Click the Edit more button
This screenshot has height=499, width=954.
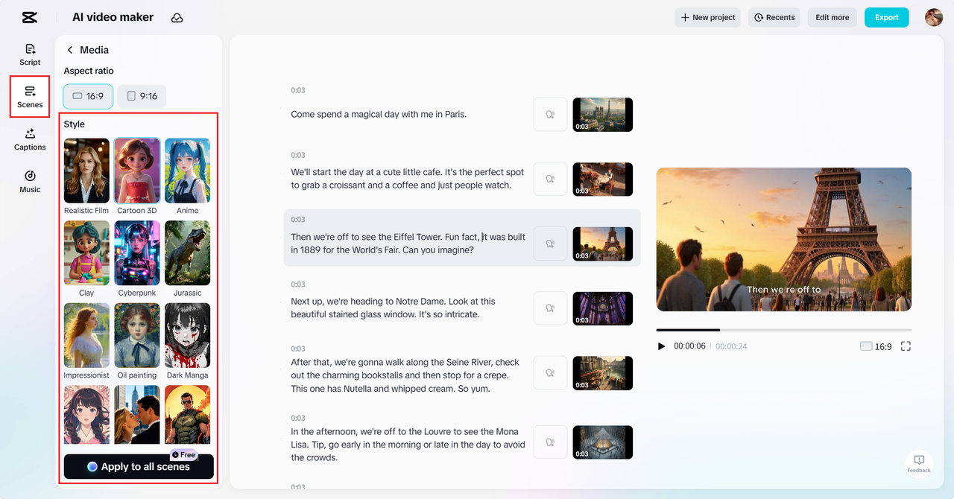[x=833, y=17]
